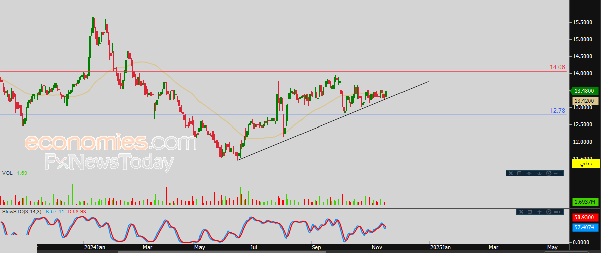Click the Sep date label
Viewport: 601px width, 253px height.
[317, 248]
